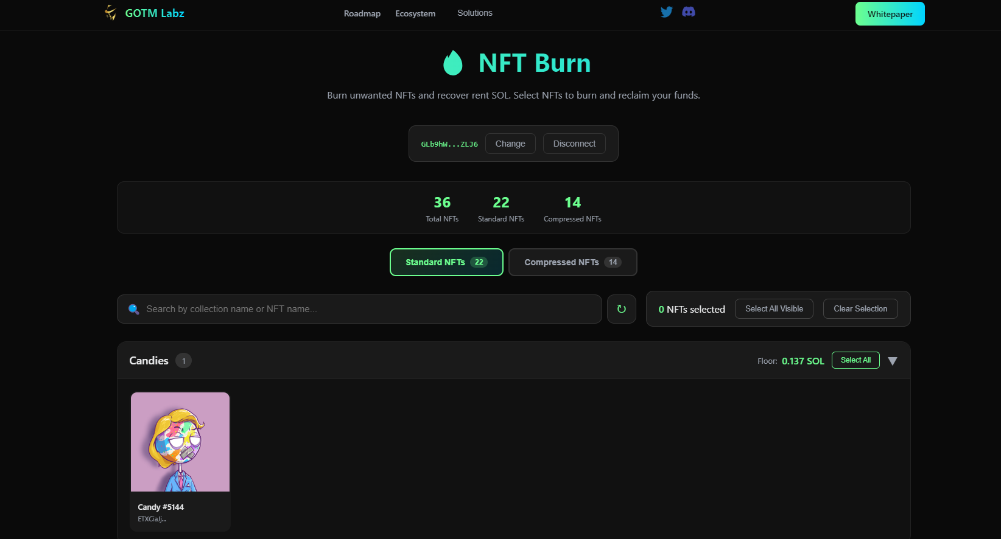Open the Solutions menu item
Viewport: 1001px width, 539px height.
[475, 13]
